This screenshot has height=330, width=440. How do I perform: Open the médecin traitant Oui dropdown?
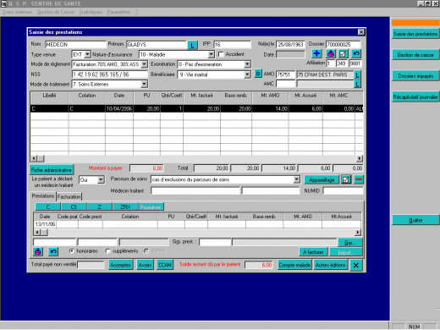101,179
